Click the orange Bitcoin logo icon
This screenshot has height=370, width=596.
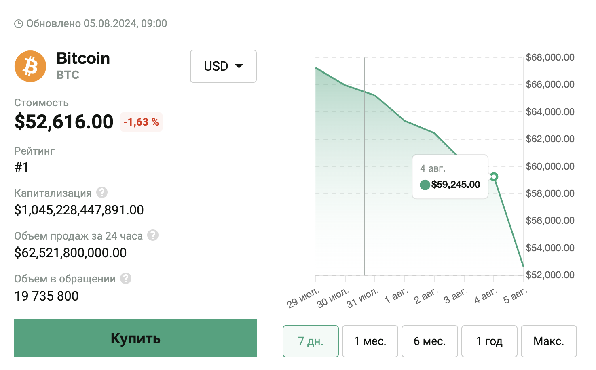pos(30,66)
